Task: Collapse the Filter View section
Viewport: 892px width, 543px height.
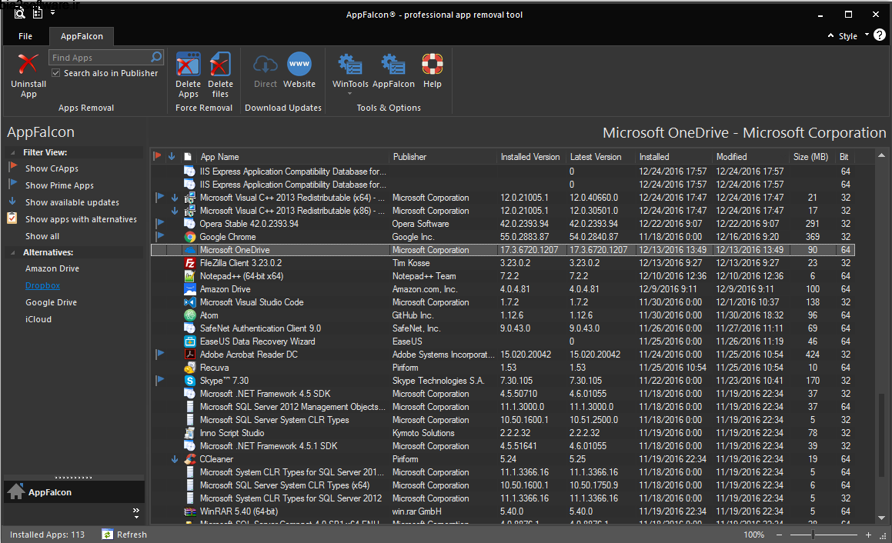Action: tap(14, 152)
